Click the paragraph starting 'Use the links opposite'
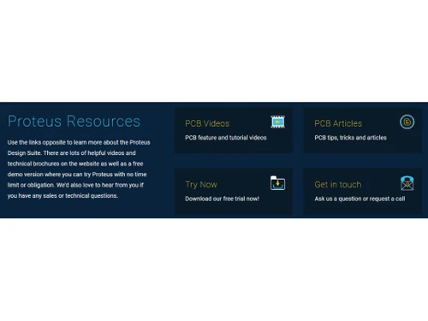 (79, 169)
